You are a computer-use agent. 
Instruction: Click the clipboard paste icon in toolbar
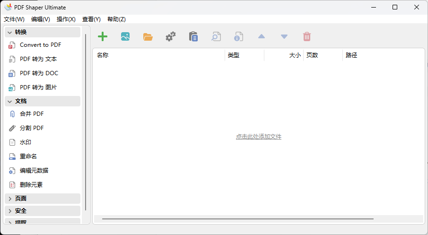coord(193,36)
